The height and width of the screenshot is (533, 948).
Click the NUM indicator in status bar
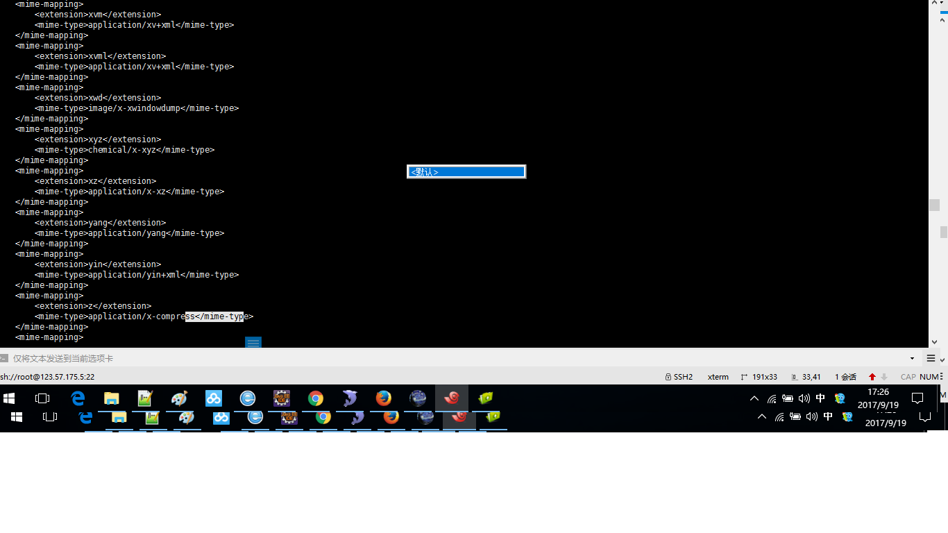click(929, 377)
